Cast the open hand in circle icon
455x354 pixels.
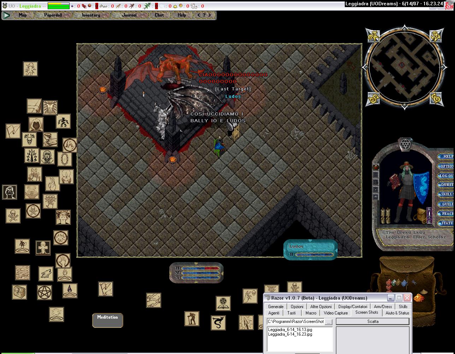click(63, 261)
